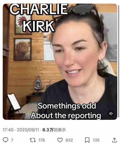Unmute the video with the speaker icon
Screen dimensions: 120x146
point(111,114)
